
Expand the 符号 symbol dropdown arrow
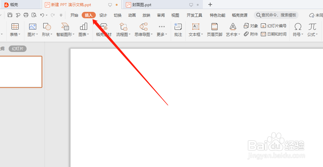(x=302, y=34)
